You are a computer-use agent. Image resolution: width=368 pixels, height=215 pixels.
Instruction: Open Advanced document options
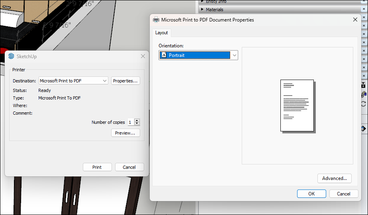[x=335, y=178]
